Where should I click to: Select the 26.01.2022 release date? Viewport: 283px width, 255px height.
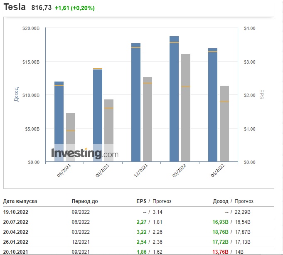pos(16,242)
